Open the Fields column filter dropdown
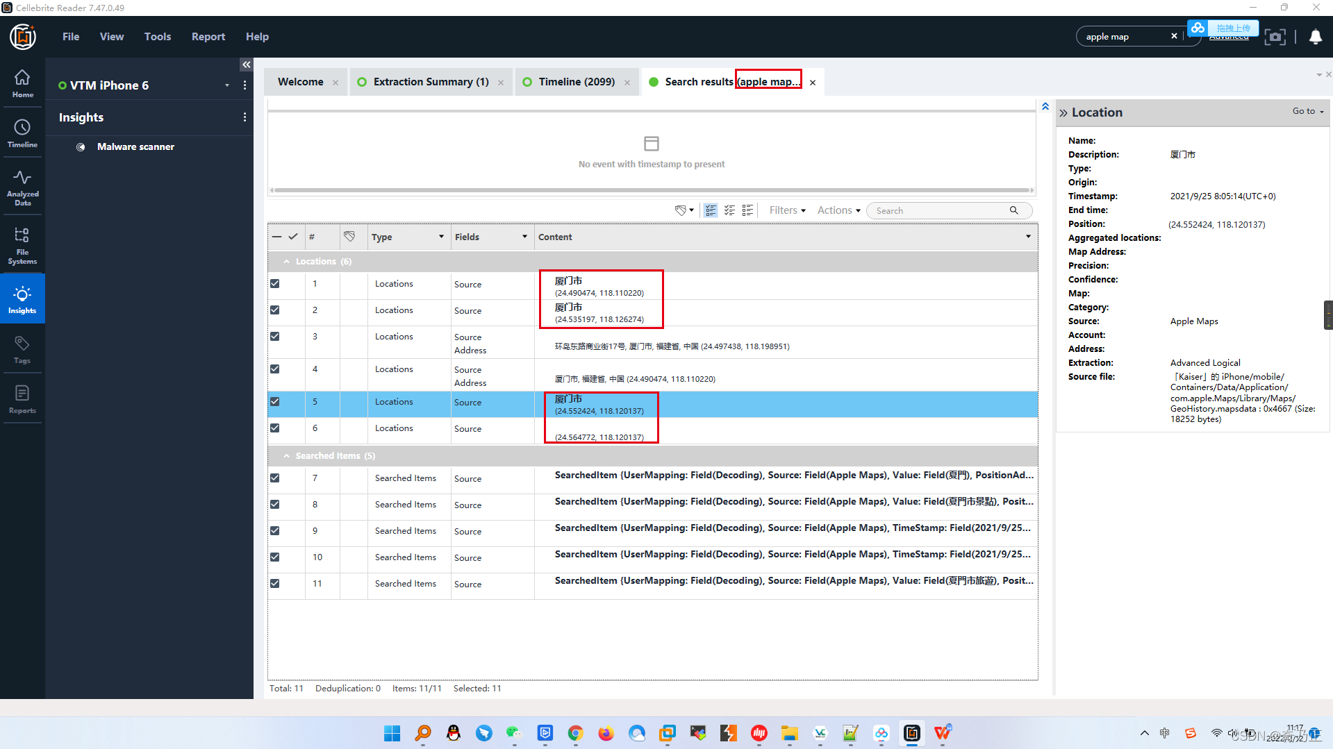 524,237
